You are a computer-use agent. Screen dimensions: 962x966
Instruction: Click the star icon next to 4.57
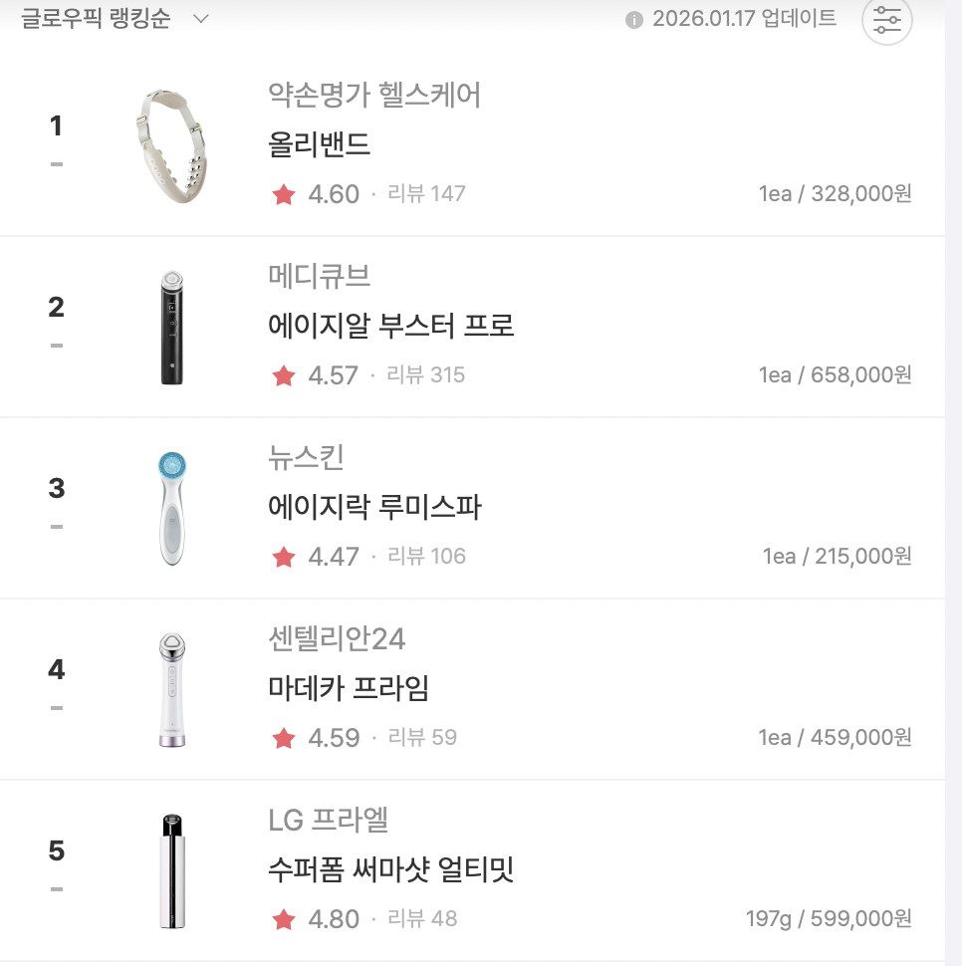pos(284,375)
